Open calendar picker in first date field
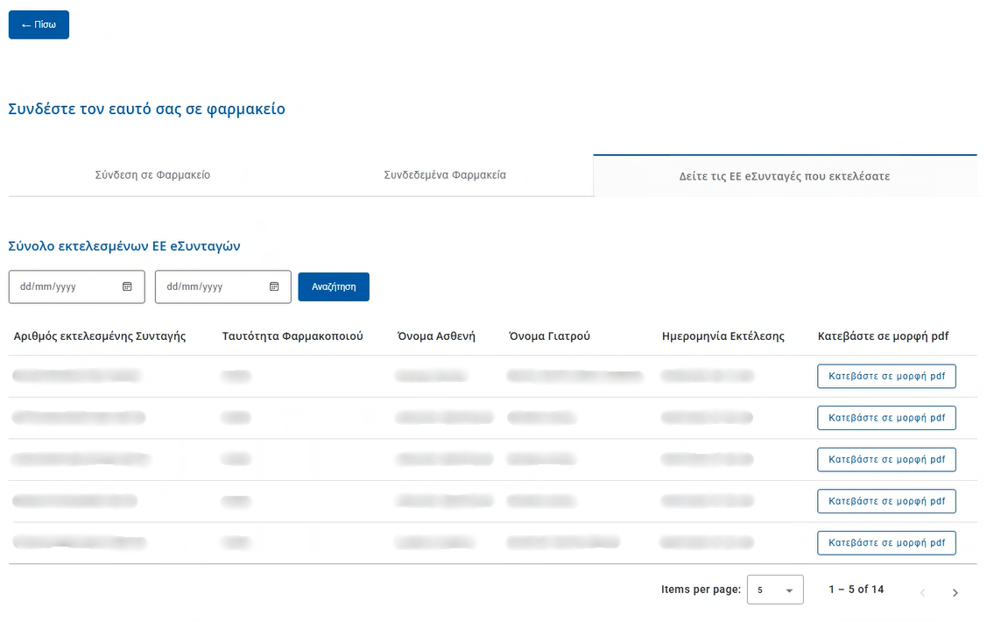 (x=127, y=286)
